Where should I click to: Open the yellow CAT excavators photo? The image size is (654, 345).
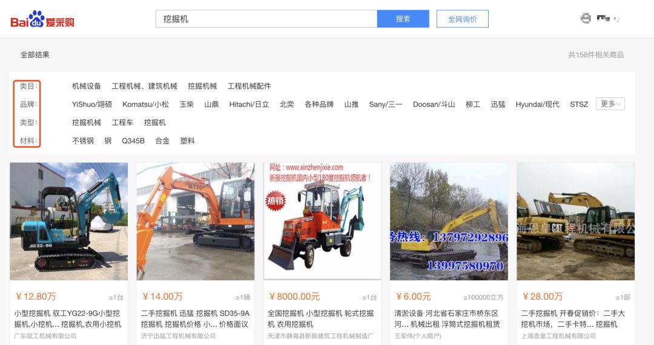576,222
